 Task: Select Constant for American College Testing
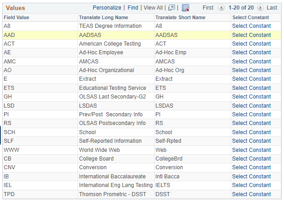[x=251, y=44]
